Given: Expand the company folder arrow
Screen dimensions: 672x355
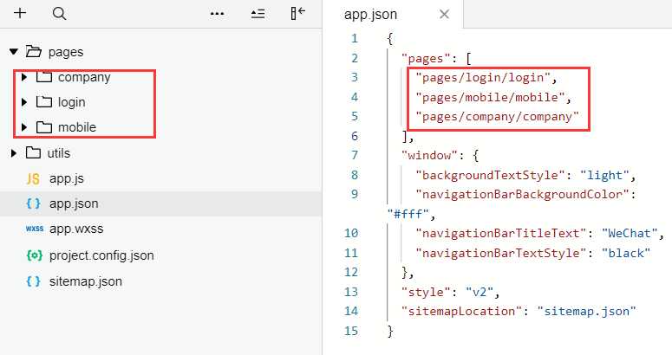Looking at the screenshot, I should click(x=24, y=77).
